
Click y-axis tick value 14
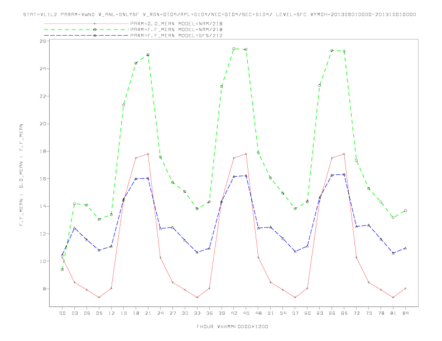(x=43, y=206)
